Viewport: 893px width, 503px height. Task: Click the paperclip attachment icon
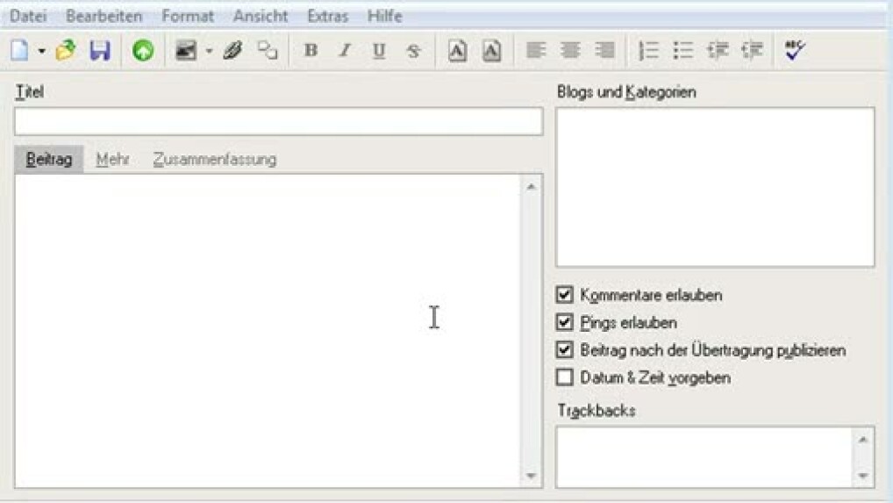tap(232, 51)
